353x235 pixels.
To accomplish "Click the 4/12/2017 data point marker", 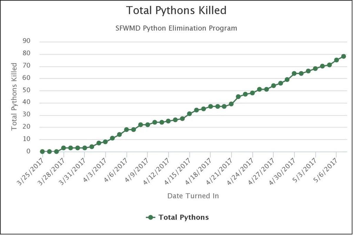I will (x=168, y=121).
